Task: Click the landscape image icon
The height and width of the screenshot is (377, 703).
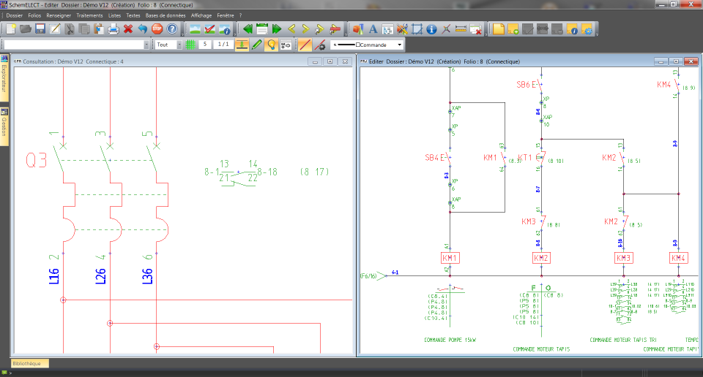Action: click(195, 29)
